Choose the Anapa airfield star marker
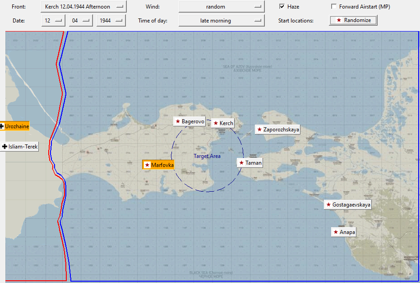This screenshot has height=283, width=420. pyautogui.click(x=343, y=232)
